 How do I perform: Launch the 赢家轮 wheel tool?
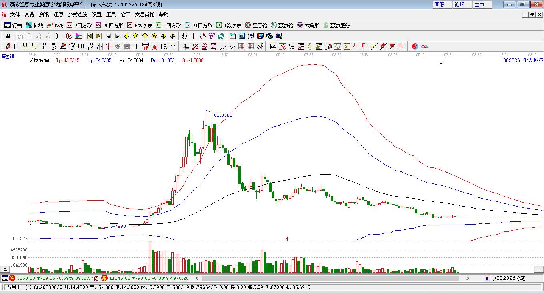coord(282,25)
